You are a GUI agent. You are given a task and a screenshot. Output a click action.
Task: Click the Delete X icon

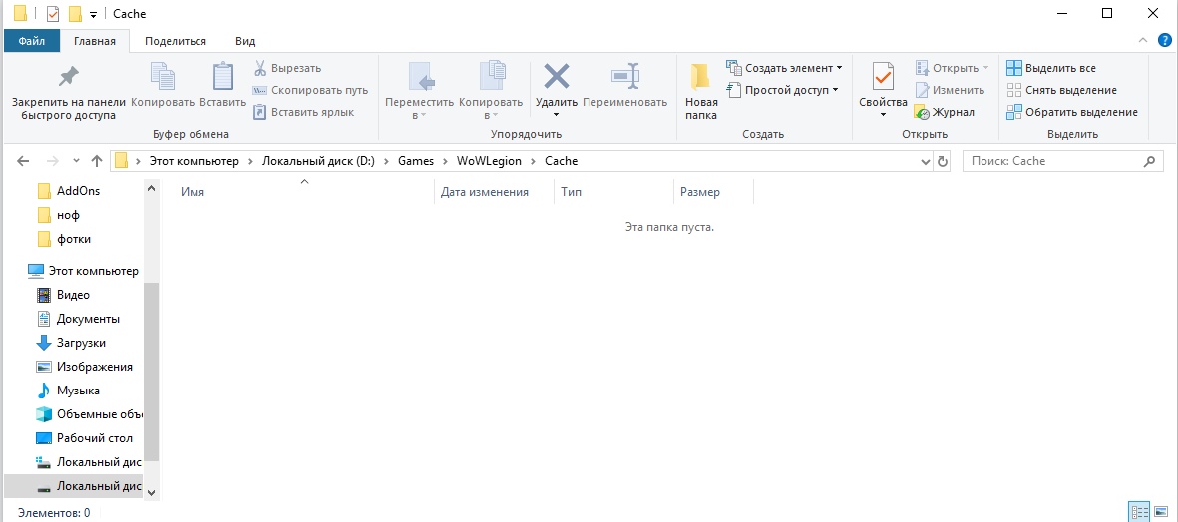tap(556, 77)
